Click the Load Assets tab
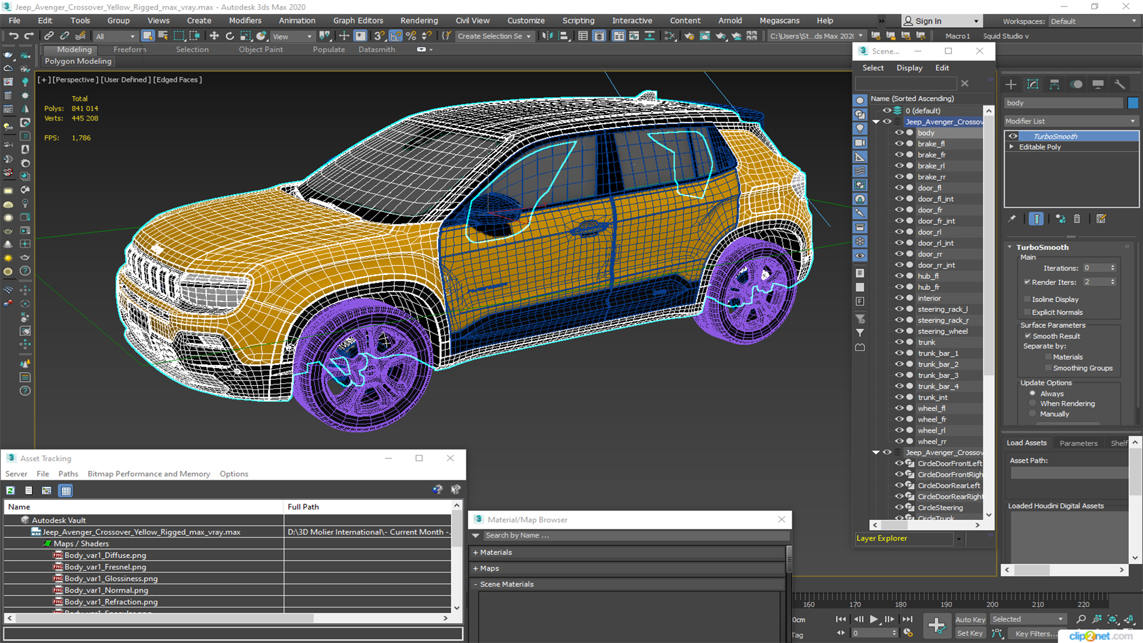Viewport: 1143px width, 643px height. [x=1026, y=443]
